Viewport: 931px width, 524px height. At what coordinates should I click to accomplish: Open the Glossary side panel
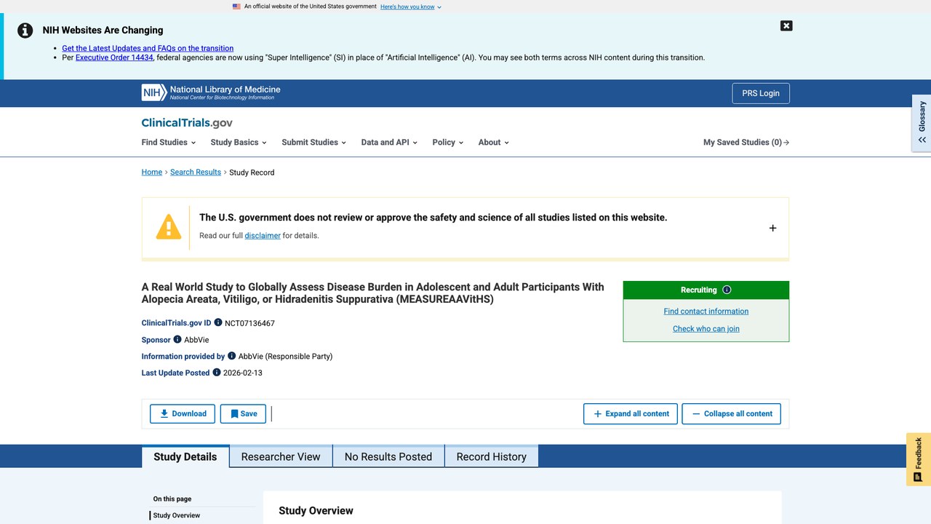click(922, 122)
